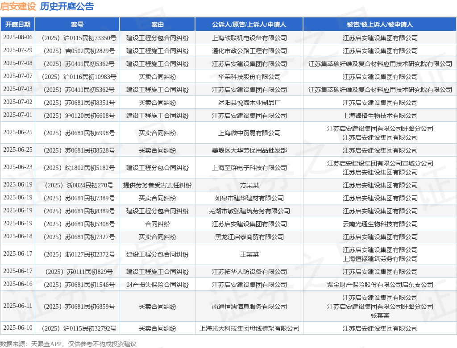Image resolution: width=457 pixels, height=348 pixels.
Task: Click the plaintiff name 方某某
Action: coord(249,185)
